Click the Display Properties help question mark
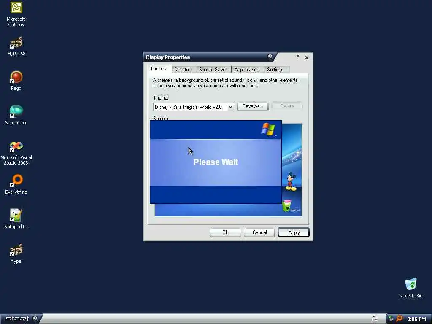432x324 pixels. (x=297, y=57)
